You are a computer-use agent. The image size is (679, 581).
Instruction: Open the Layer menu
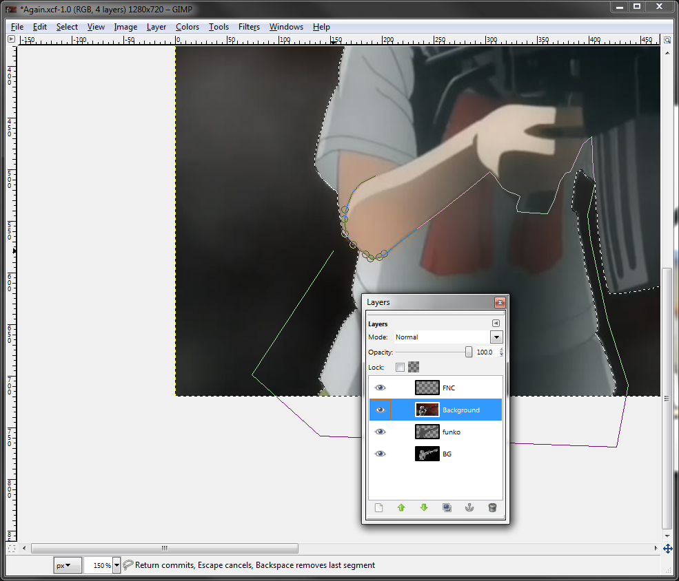tap(156, 27)
